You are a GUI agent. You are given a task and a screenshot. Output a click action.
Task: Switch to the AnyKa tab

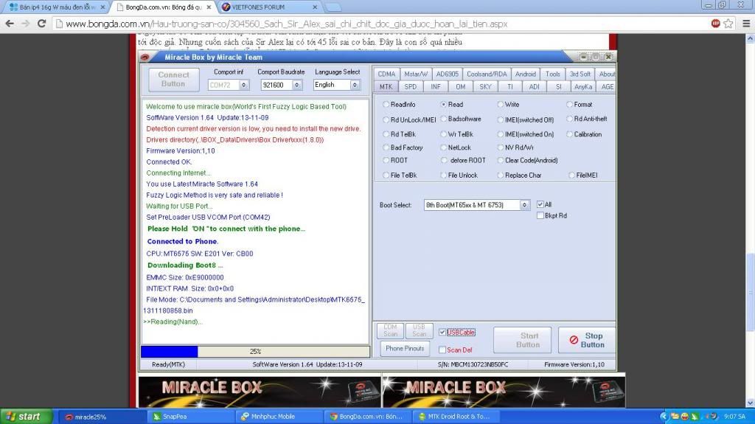(583, 87)
